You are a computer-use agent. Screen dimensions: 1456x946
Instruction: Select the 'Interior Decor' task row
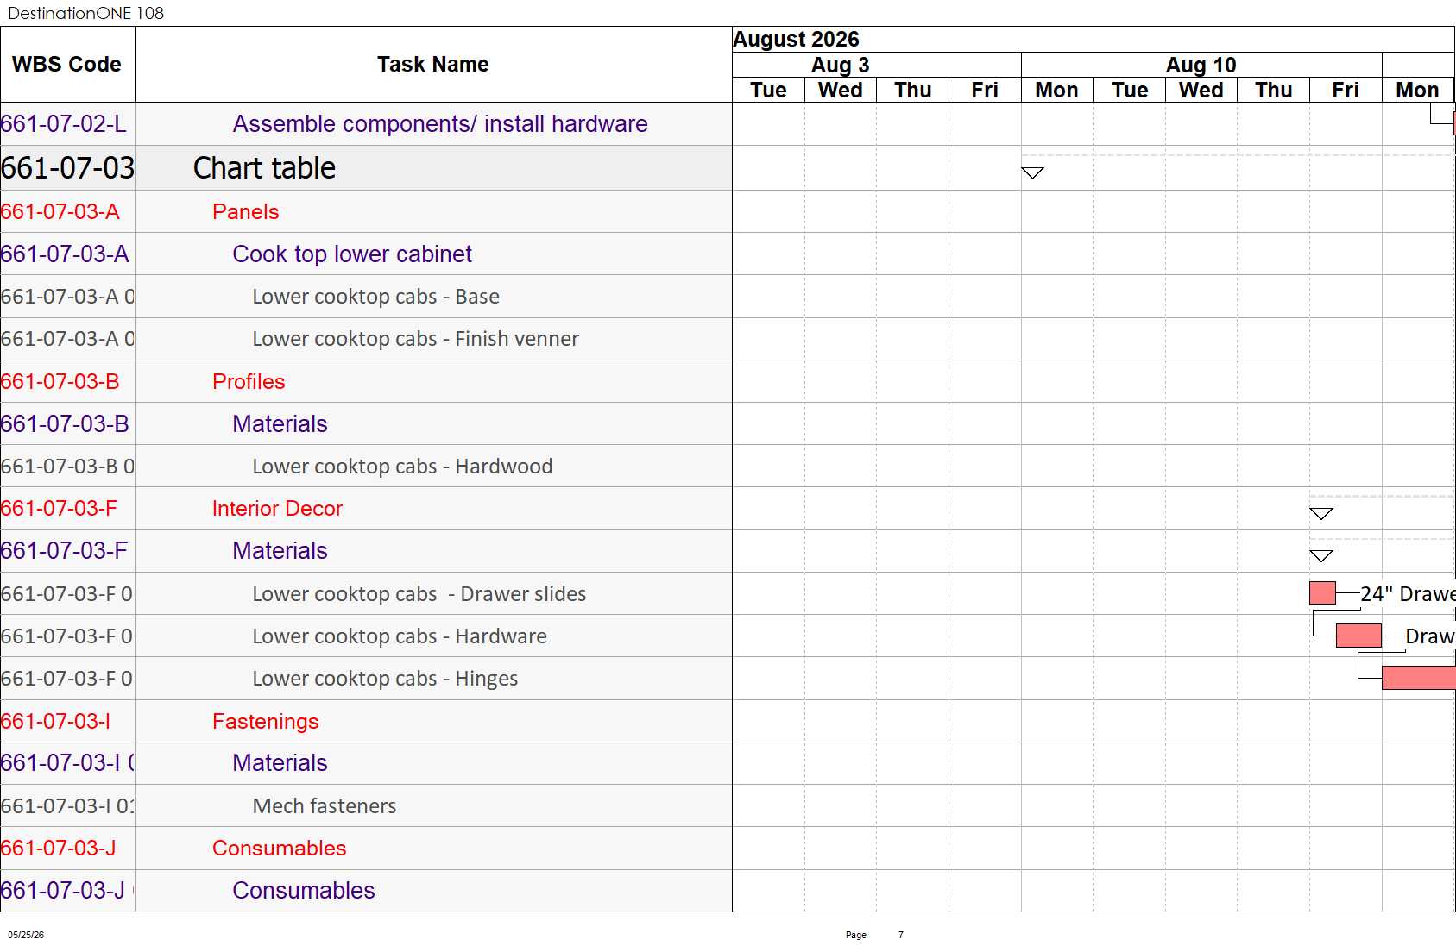(277, 509)
